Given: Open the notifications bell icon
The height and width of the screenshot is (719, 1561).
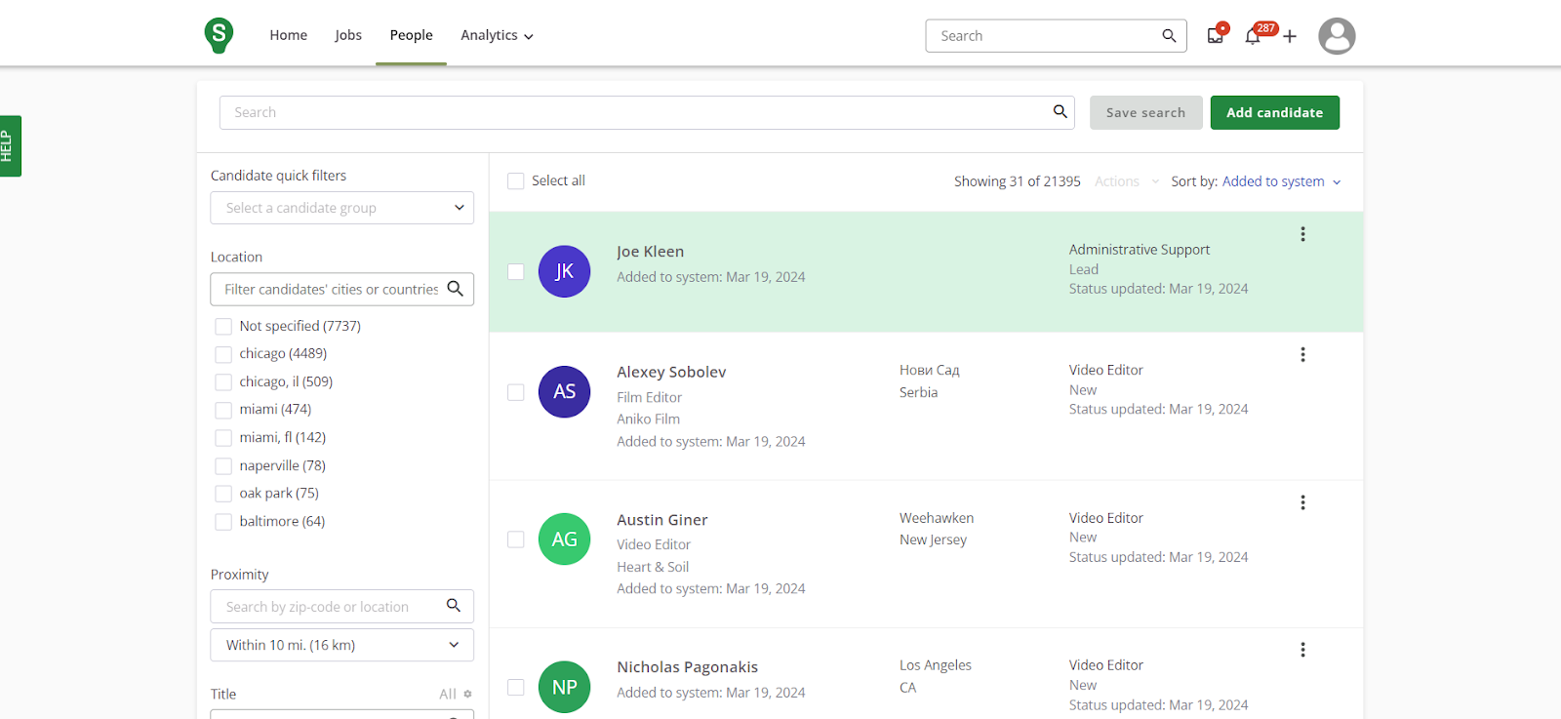Looking at the screenshot, I should (1253, 36).
